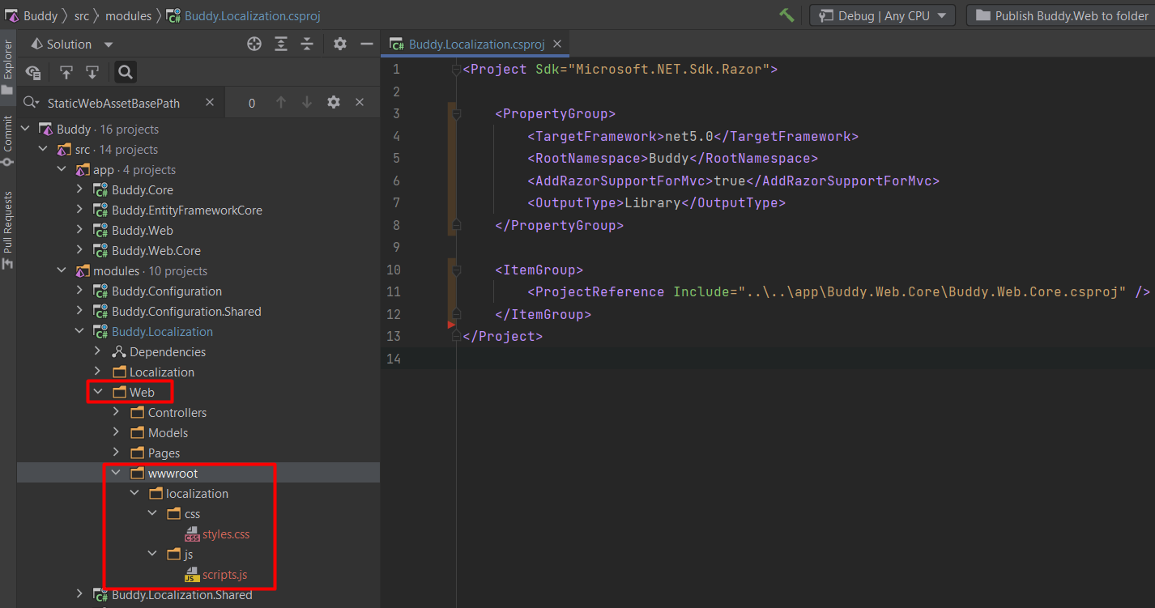Image resolution: width=1155 pixels, height=608 pixels.
Task: Toggle the filename search magnifier filter
Action: tap(125, 72)
